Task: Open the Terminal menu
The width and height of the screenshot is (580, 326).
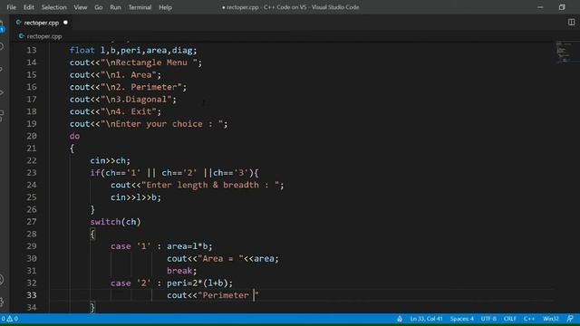Action: point(140,7)
